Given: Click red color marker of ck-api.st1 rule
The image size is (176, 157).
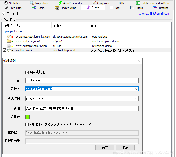Looking at the screenshot, I should 12,37.
